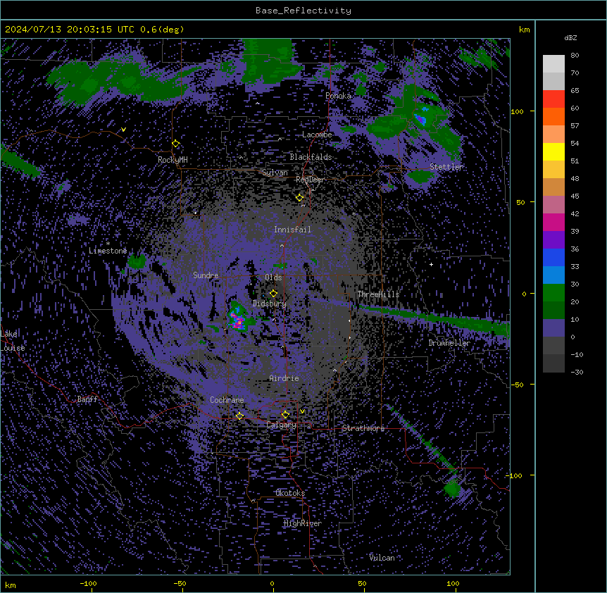The image size is (607, 593).
Task: Click the Airdrie city label
Action: 284,378
